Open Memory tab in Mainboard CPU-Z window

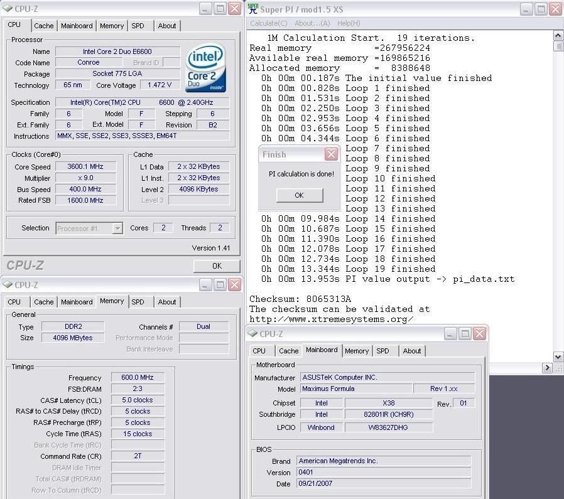tap(357, 351)
